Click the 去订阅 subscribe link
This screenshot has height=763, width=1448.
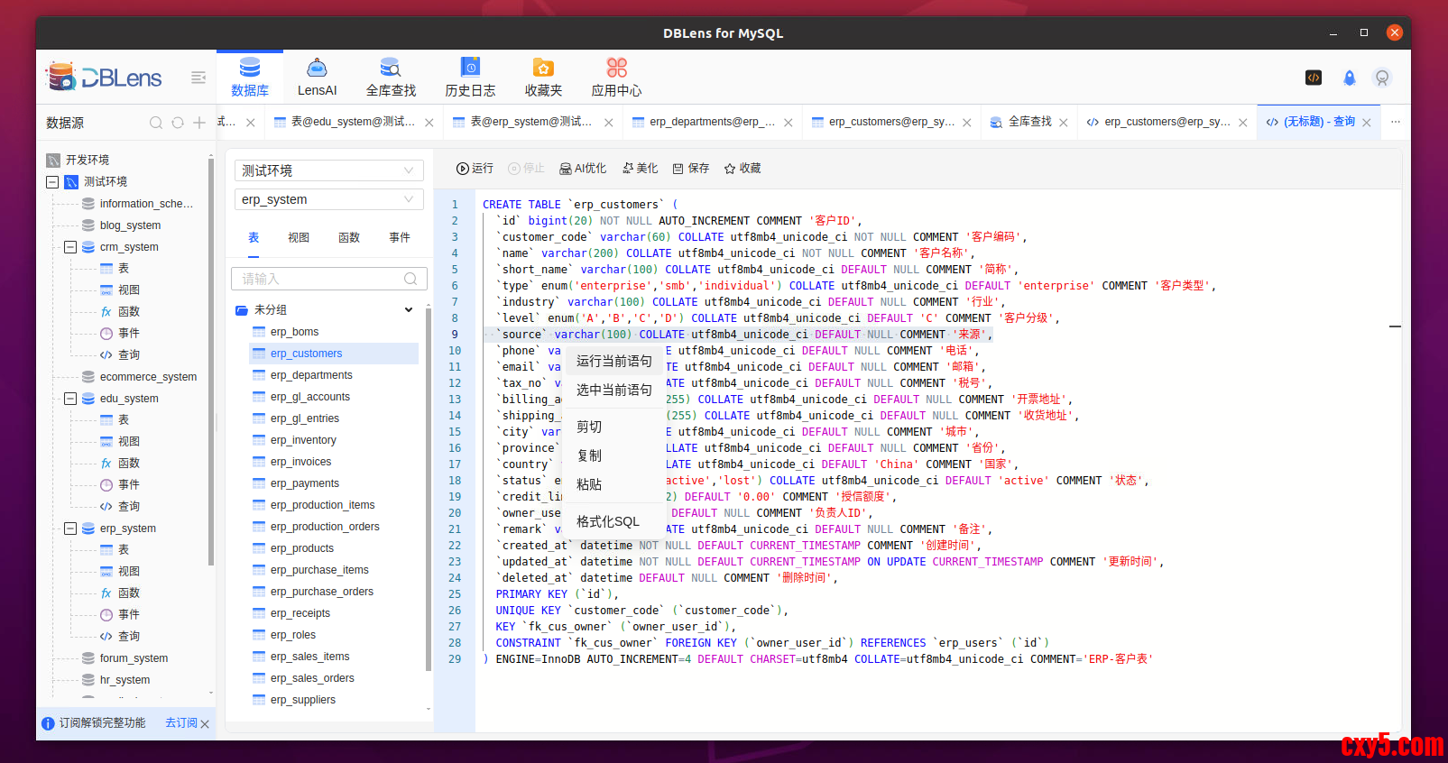[180, 723]
